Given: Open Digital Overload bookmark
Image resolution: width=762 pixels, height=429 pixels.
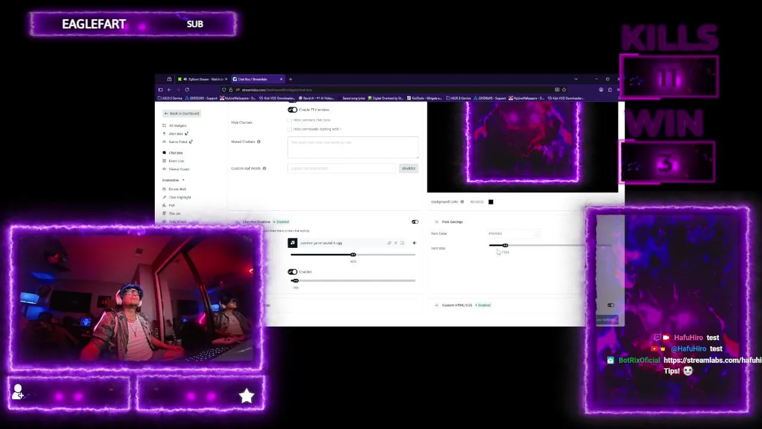Looking at the screenshot, I should (x=386, y=98).
